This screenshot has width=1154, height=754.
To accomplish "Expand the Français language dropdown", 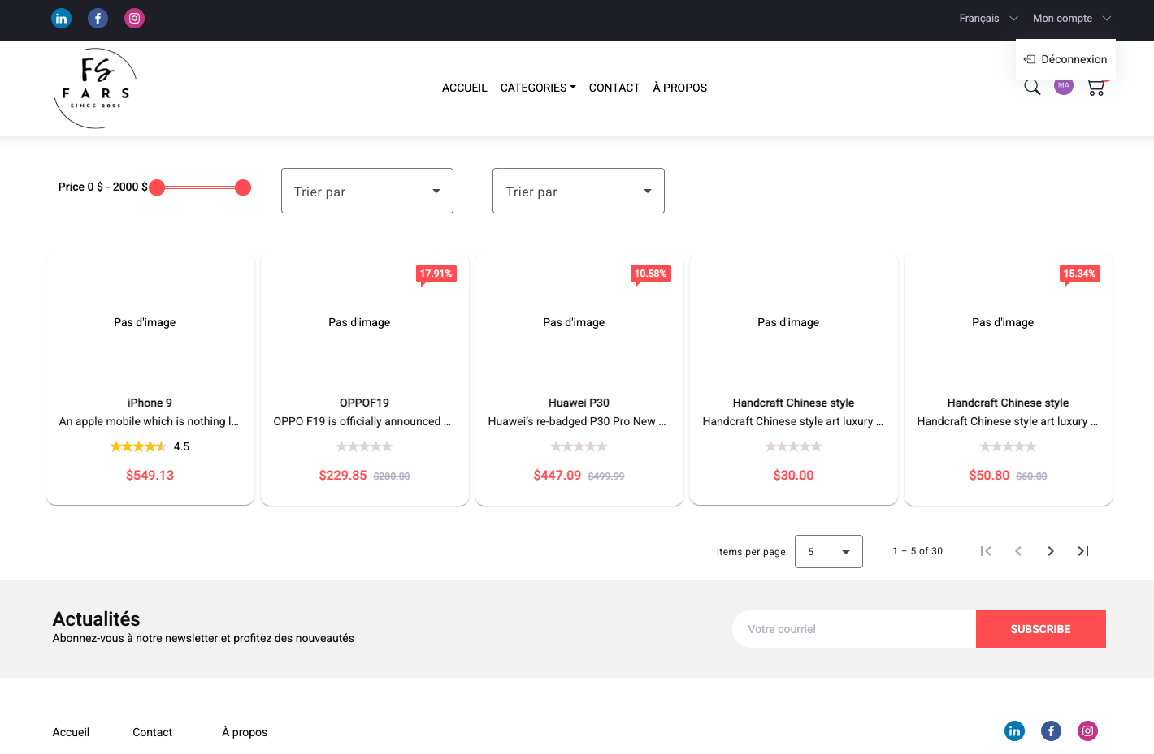I will click(987, 18).
